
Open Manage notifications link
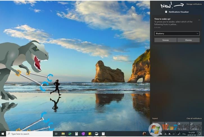[x=194, y=4]
